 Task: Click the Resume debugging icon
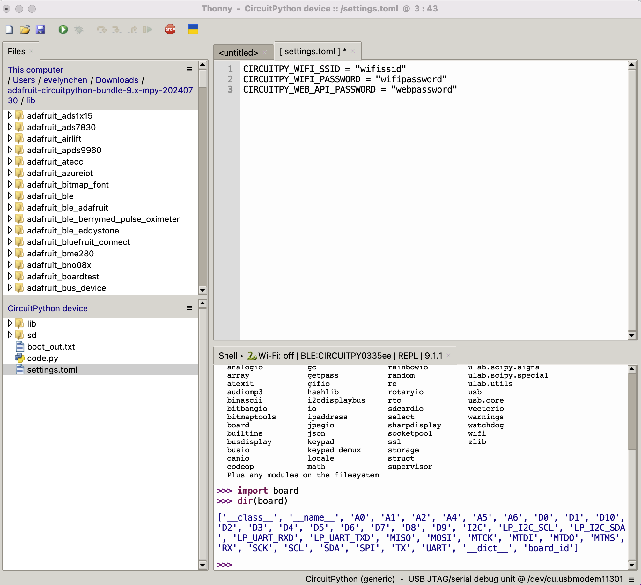(x=147, y=30)
